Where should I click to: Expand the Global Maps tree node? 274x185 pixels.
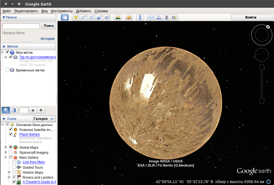coord(6,147)
